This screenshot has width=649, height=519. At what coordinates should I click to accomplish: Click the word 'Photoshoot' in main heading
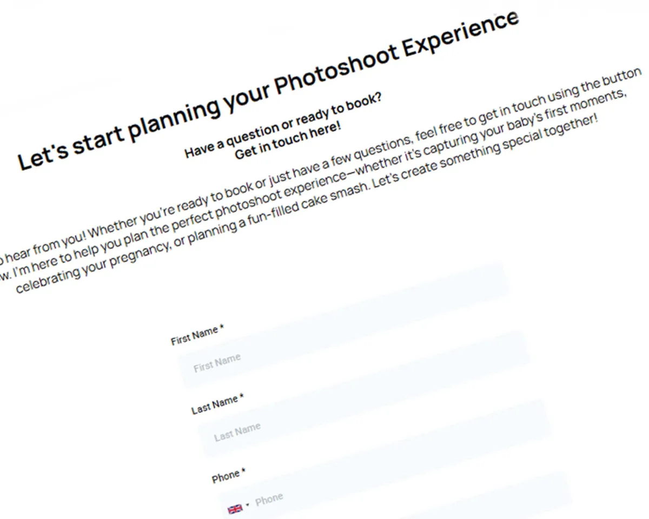pyautogui.click(x=334, y=77)
